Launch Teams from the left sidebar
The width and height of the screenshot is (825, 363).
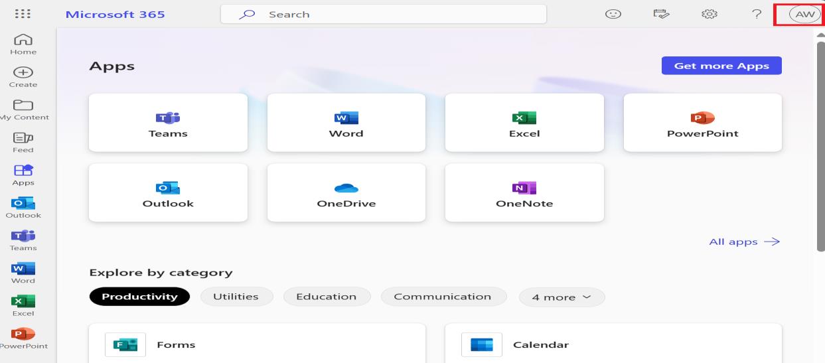[22, 240]
